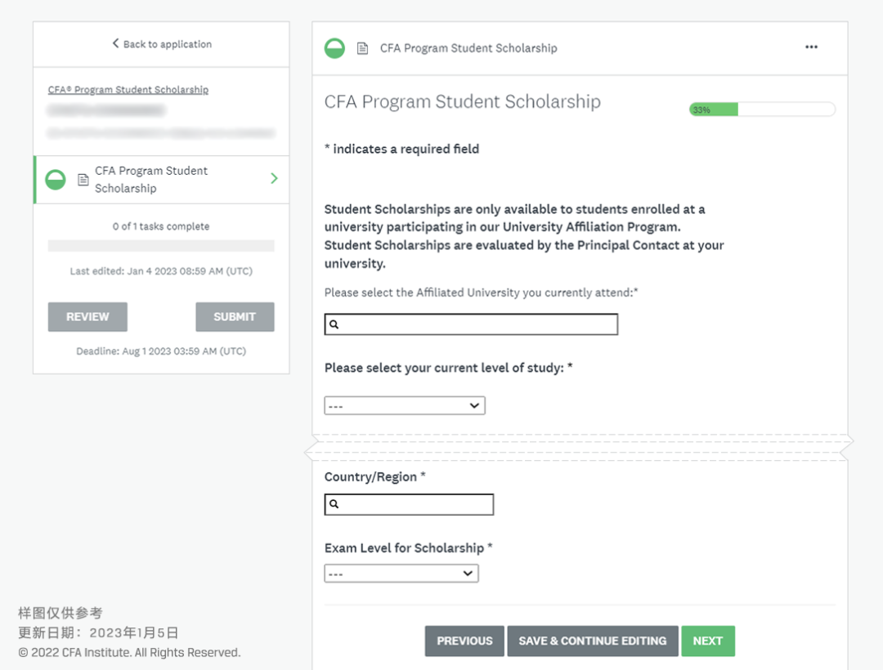Click the green chevron on sidebar task

274,178
